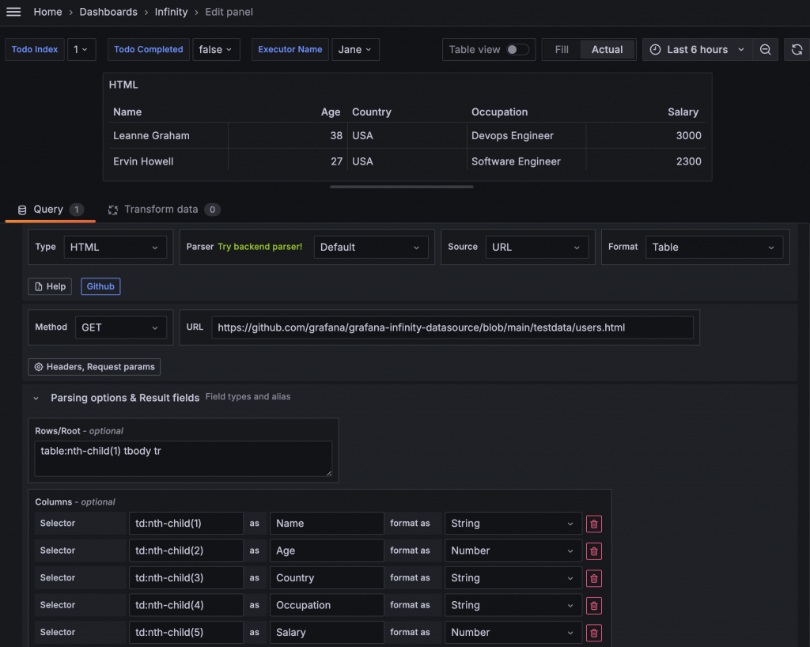The height and width of the screenshot is (647, 810).
Task: Open the hamburger navigation menu
Action: [13, 12]
